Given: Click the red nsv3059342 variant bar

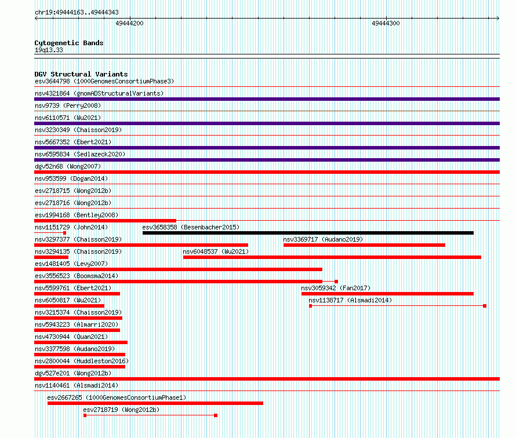Looking at the screenshot, I should point(388,294).
